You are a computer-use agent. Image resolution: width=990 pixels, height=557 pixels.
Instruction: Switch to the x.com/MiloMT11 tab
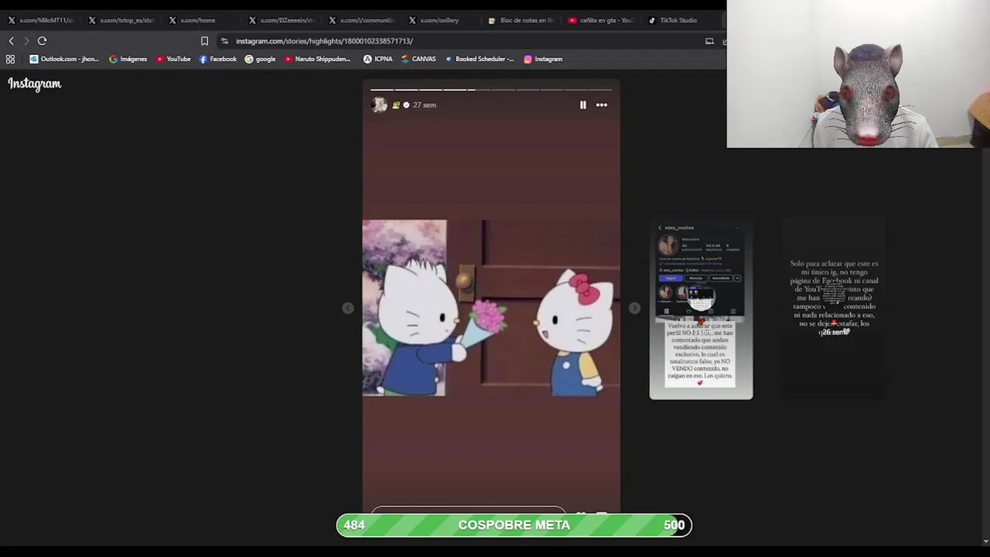(41, 20)
